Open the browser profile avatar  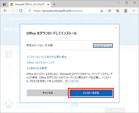[126, 11]
